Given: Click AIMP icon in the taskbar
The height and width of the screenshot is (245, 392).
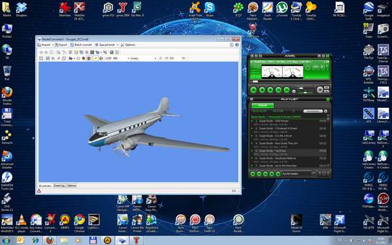Looking at the screenshot, I should click(108, 240).
